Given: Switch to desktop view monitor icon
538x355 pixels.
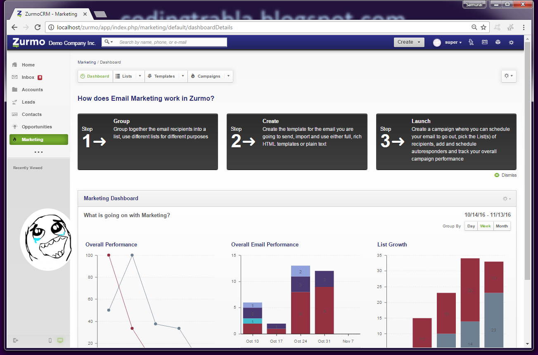Looking at the screenshot, I should (60, 340).
